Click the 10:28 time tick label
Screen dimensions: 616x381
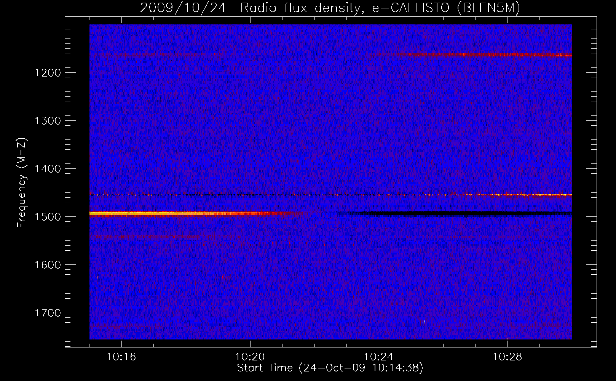(x=507, y=357)
